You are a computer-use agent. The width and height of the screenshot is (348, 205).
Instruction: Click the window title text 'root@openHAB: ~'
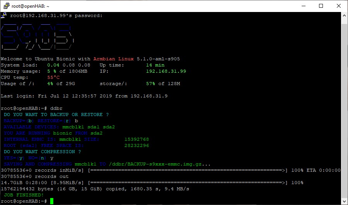point(31,6)
